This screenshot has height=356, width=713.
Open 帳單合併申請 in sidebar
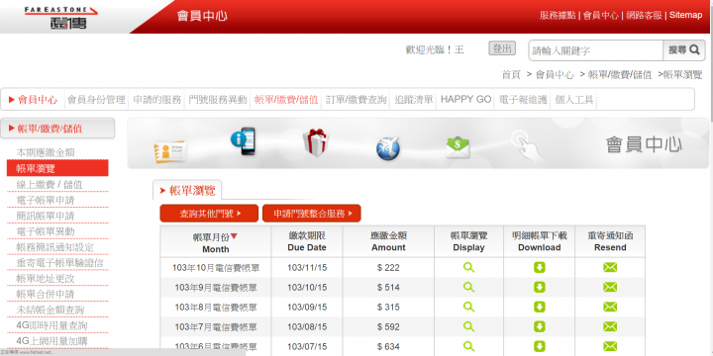[46, 295]
